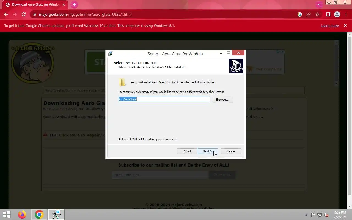Click the Subscribe button on the page
The image size is (352, 220).
[x=222, y=175]
